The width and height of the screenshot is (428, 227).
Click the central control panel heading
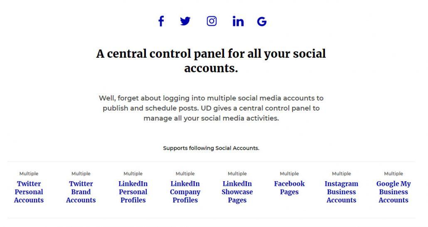211,61
